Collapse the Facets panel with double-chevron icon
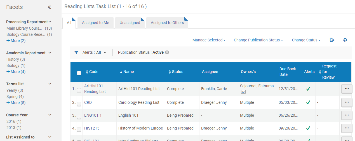 49,7
